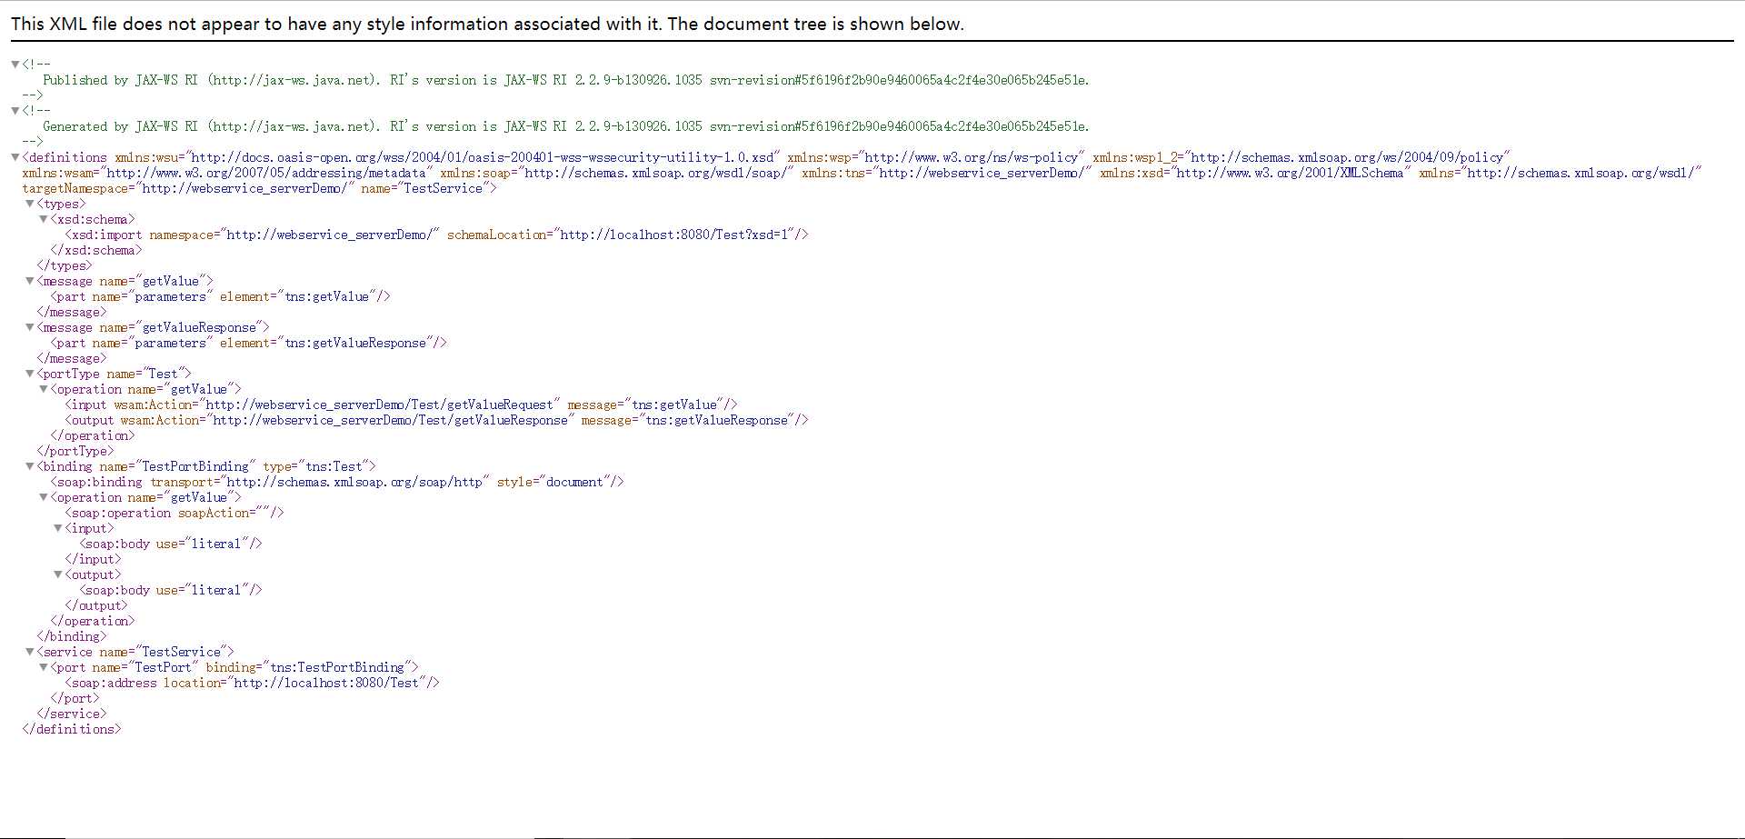1745x839 pixels.
Task: Click the closing </xsd:schema> tag
Action: (x=96, y=250)
